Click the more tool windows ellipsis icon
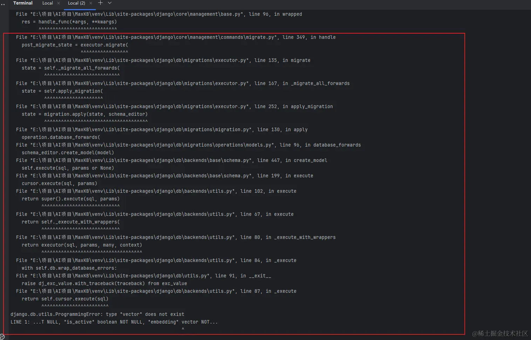Screen dimensions: 531x340 pyautogui.click(x=3, y=4)
